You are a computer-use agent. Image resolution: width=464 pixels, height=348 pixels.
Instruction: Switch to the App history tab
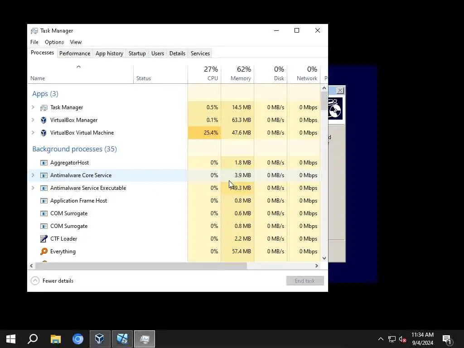(x=109, y=53)
